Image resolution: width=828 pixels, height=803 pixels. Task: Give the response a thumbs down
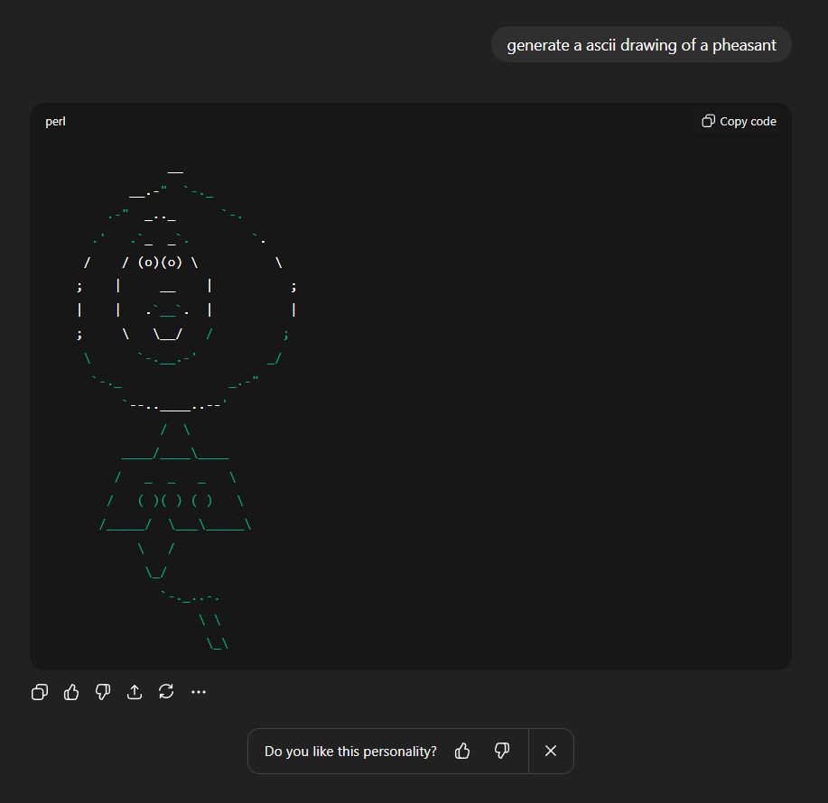coord(103,692)
